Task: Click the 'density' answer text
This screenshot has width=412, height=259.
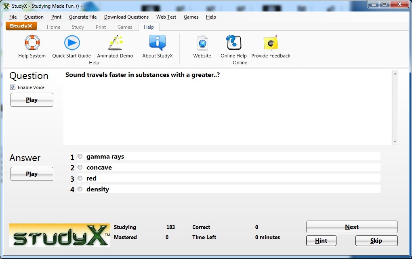Action: pos(98,189)
